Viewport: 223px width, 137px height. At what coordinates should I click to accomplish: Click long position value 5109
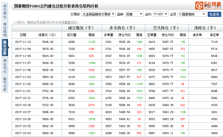(x=108, y=105)
